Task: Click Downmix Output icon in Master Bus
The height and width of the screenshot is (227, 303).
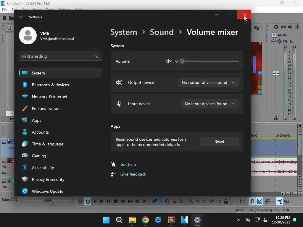Action: [x=283, y=27]
